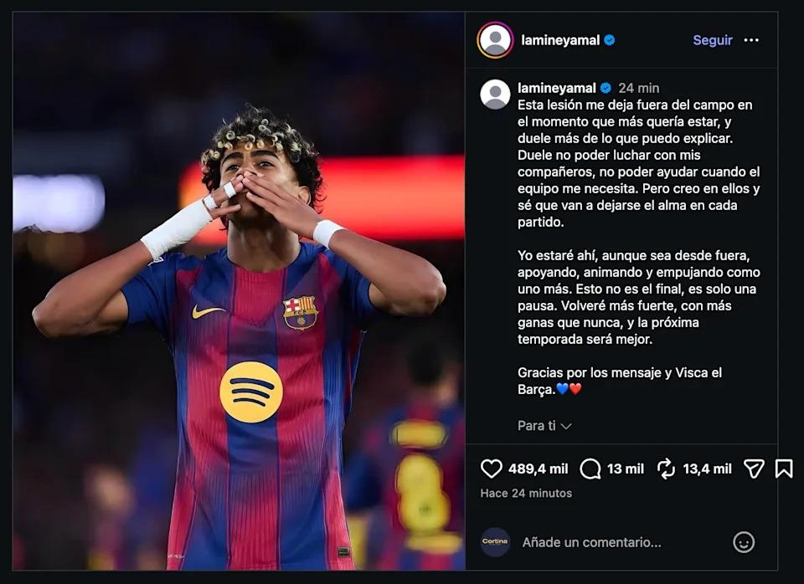Image resolution: width=804 pixels, height=584 pixels.
Task: Repost using the arrows icon
Action: point(666,469)
